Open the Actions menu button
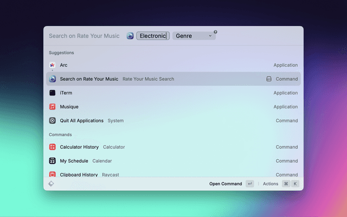Image resolution: width=347 pixels, height=217 pixels. pyautogui.click(x=271, y=184)
